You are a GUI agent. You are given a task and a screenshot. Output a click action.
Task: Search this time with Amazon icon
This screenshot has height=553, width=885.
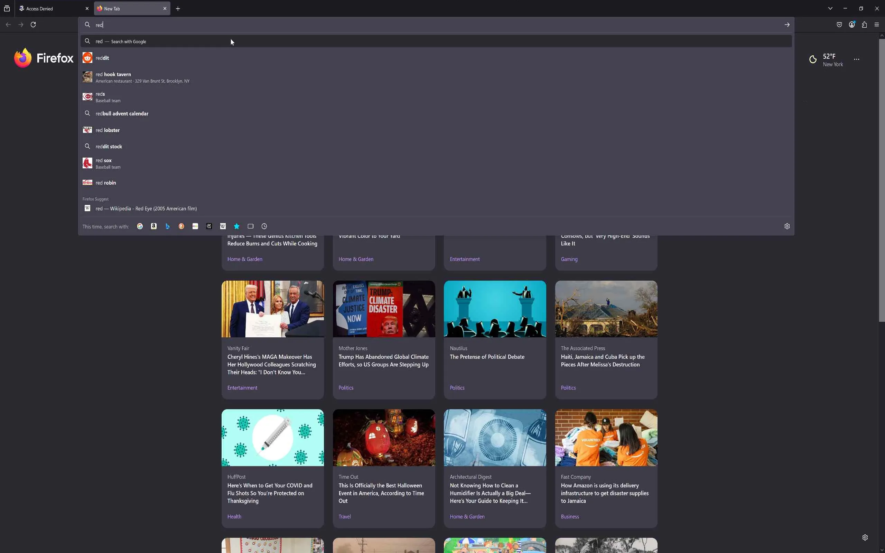pos(153,226)
